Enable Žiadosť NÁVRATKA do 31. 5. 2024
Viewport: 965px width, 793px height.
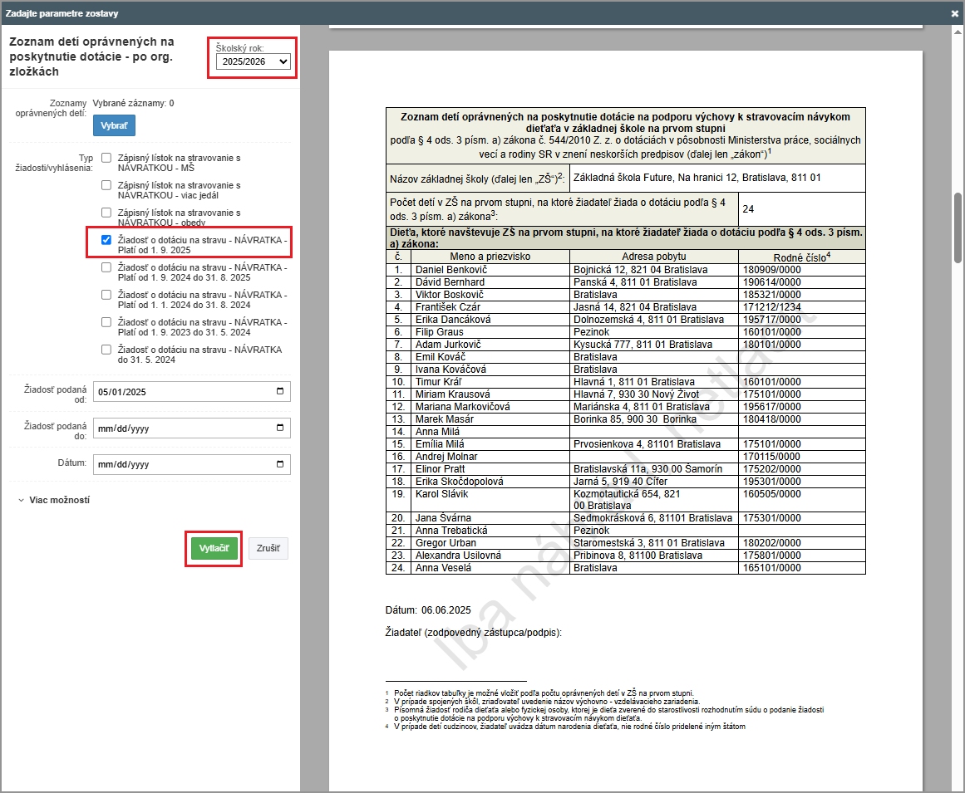[x=106, y=350]
